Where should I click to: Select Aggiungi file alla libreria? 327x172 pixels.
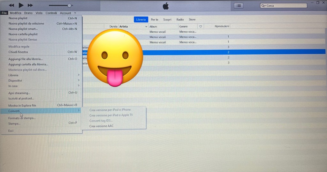click(26, 59)
